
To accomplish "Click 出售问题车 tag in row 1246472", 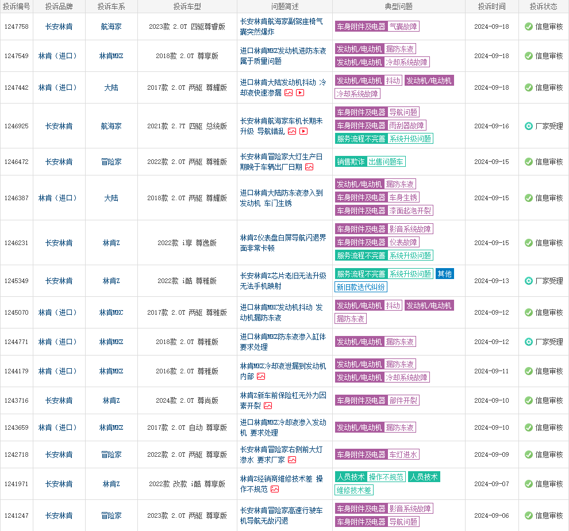I will pyautogui.click(x=386, y=162).
